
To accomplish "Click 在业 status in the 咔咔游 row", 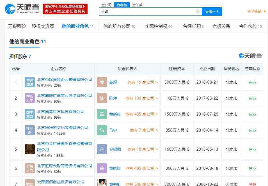I will point(252,130).
